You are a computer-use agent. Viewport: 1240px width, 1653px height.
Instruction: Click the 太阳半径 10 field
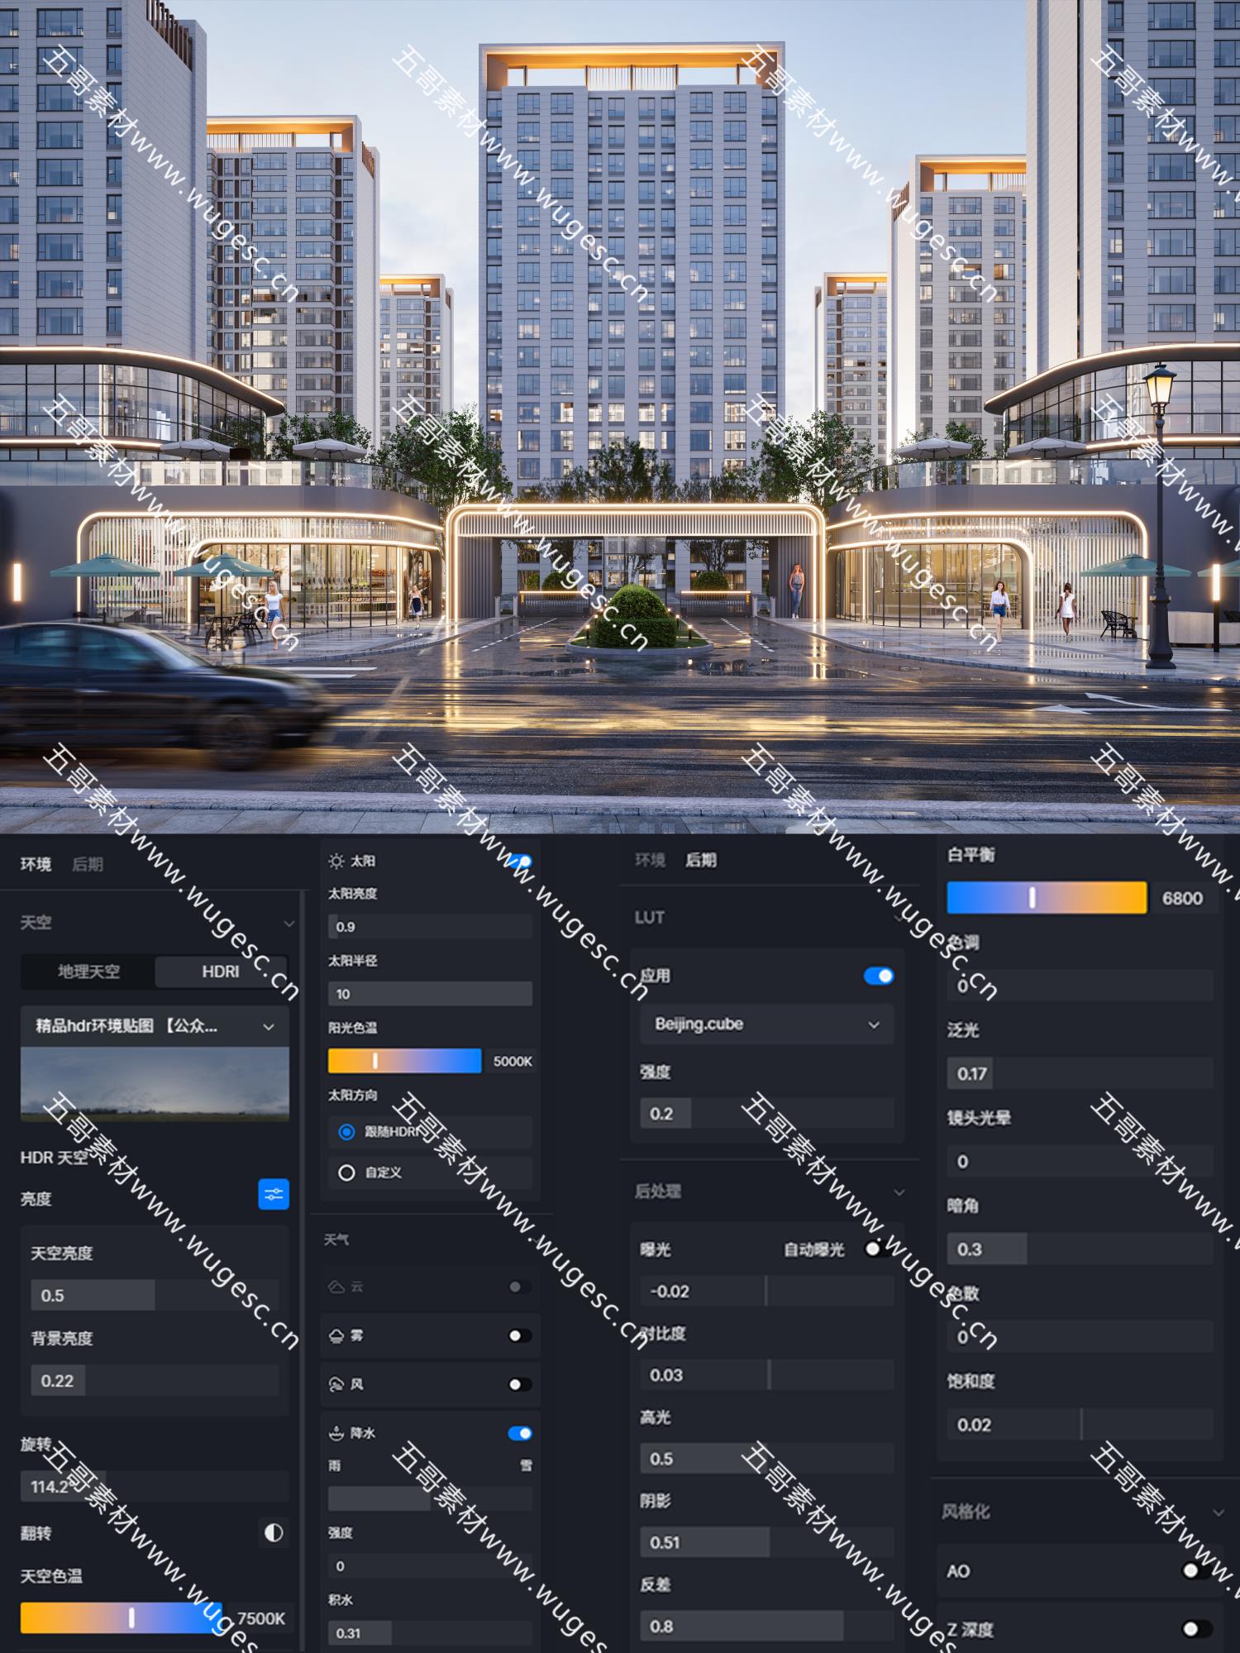430,994
